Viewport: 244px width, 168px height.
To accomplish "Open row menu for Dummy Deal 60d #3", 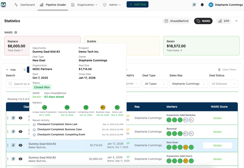I will (x=8, y=145).
